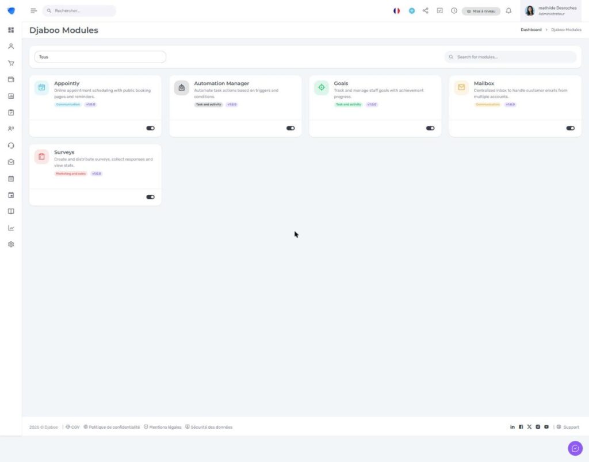Open the X (Twitter) footer icon
This screenshot has width=589, height=462.
(x=529, y=427)
